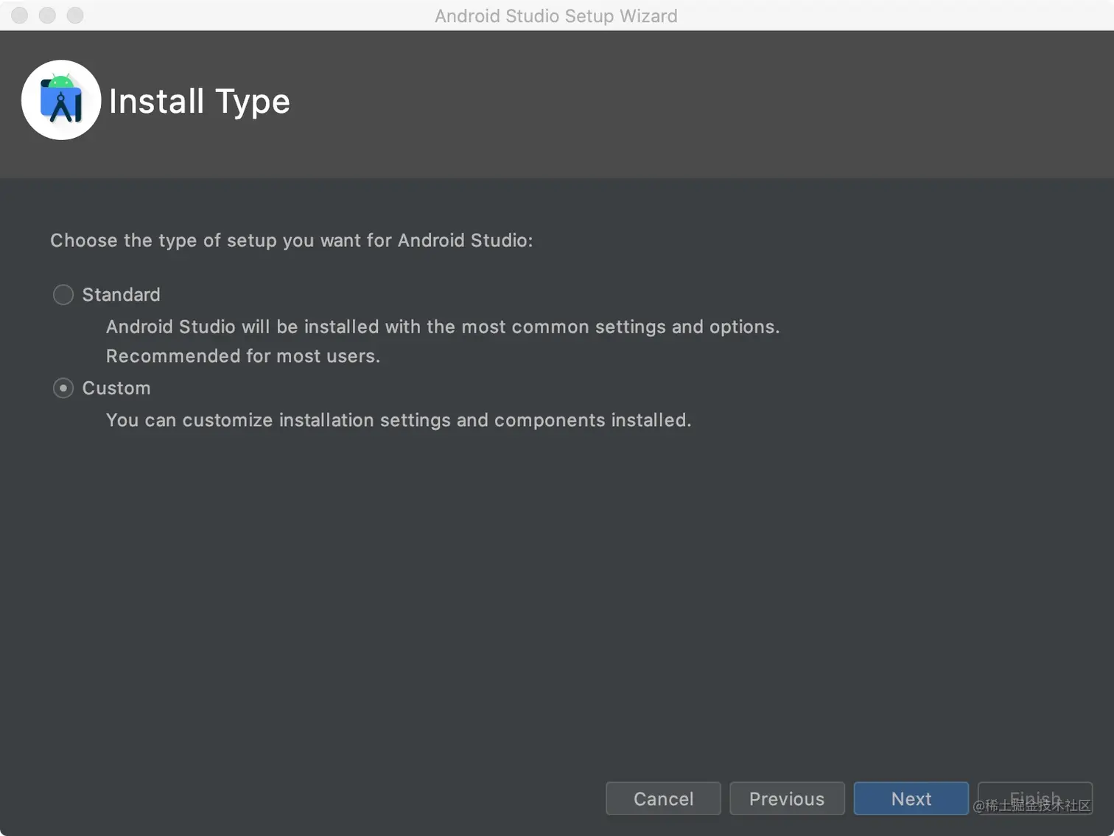Viewport: 1114px width, 836px height.
Task: Click the 'Install Type' heading
Action: [199, 102]
